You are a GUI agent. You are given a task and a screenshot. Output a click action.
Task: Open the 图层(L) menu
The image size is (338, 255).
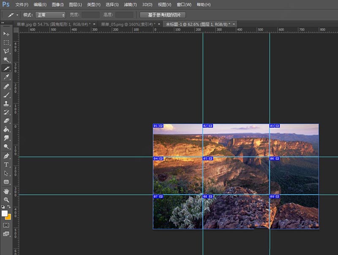pos(75,5)
